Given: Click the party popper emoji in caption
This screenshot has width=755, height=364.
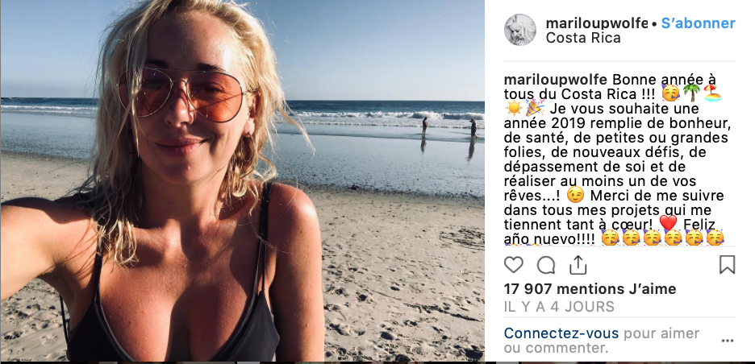Looking at the screenshot, I should [535, 108].
